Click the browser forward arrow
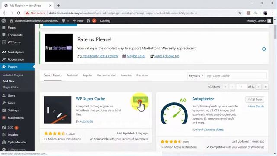This screenshot has width=277, height=156. [12, 13]
